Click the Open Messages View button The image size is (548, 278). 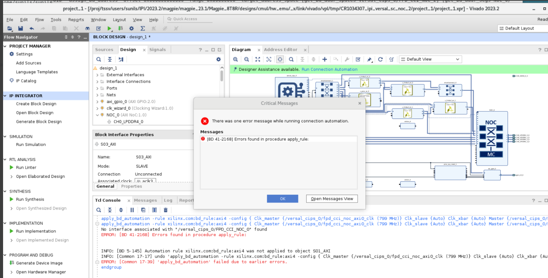(332, 198)
